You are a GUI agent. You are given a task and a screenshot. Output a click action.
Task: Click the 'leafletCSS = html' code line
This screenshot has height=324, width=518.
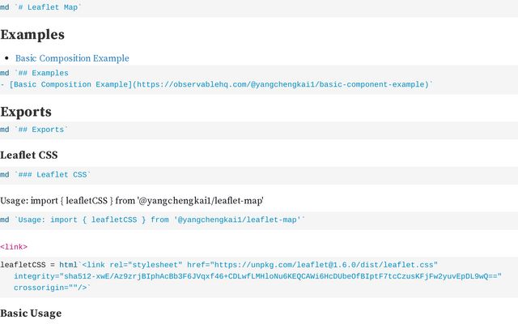[x=219, y=265]
